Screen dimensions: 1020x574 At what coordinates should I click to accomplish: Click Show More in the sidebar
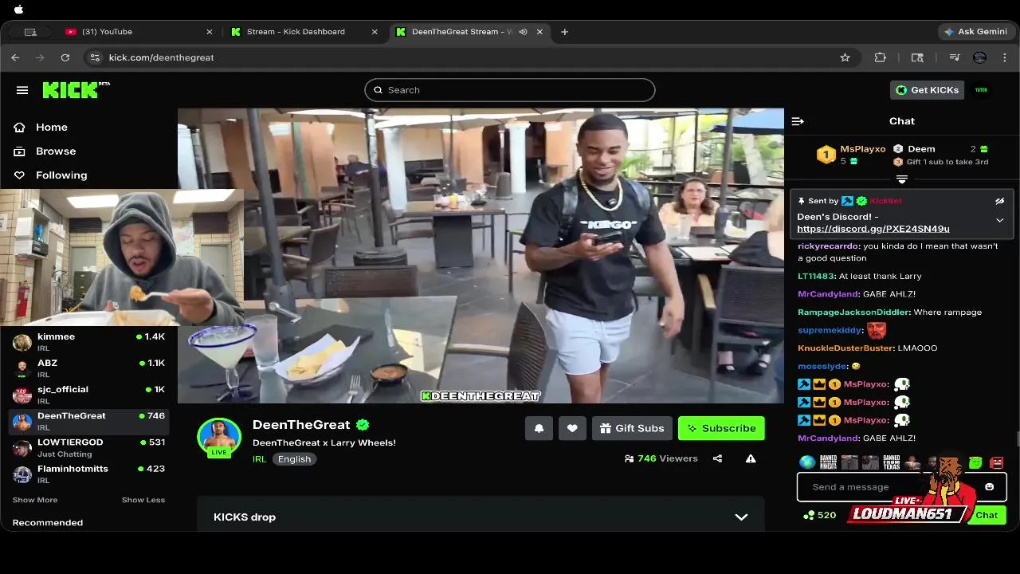[x=35, y=500]
